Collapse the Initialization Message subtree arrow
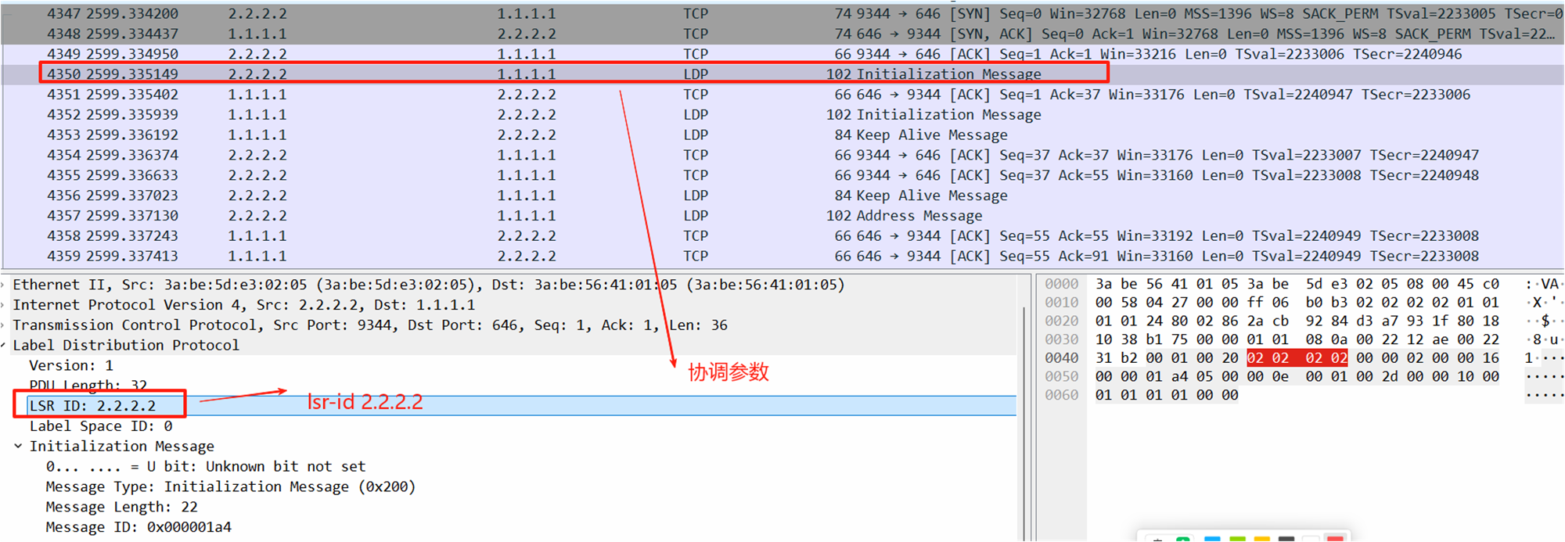This screenshot has width=1565, height=542. tap(18, 447)
